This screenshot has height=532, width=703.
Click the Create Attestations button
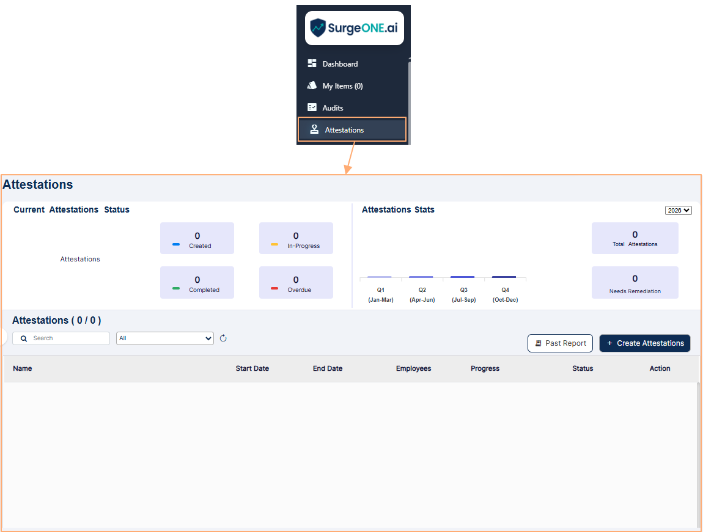pyautogui.click(x=644, y=343)
